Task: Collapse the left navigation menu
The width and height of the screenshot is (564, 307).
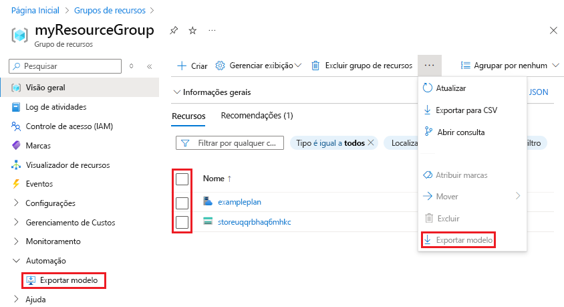Action: [x=150, y=66]
